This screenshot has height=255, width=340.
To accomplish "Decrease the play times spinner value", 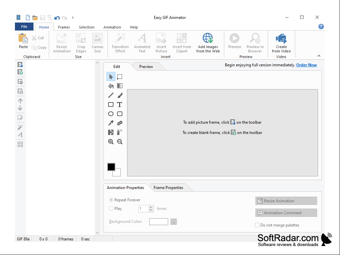I will pos(151,210).
